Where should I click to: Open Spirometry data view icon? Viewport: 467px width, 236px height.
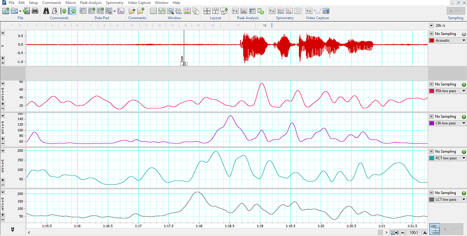click(281, 11)
